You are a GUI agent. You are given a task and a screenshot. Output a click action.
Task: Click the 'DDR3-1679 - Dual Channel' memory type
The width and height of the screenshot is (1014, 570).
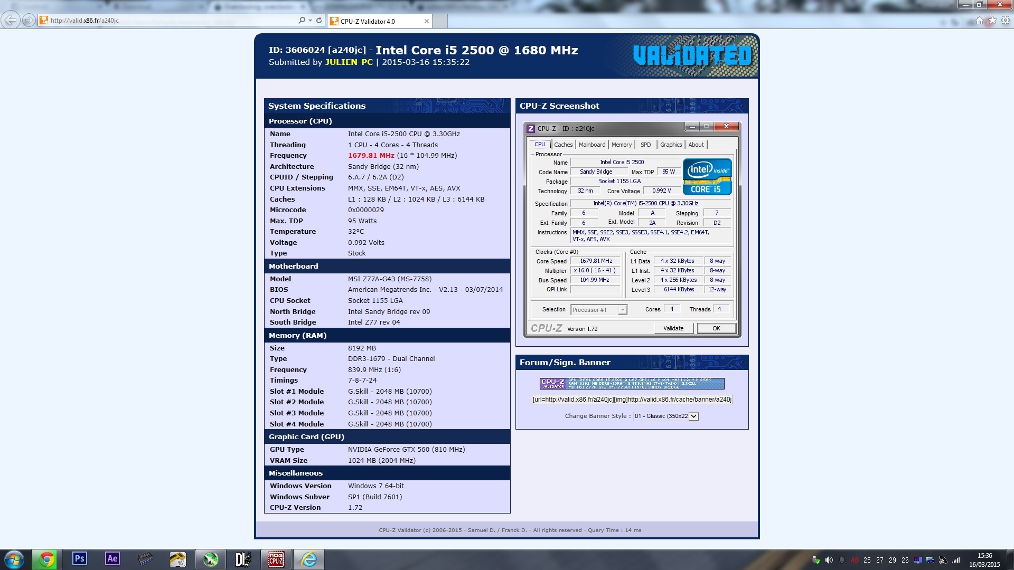(x=391, y=359)
